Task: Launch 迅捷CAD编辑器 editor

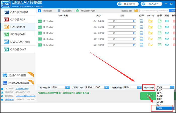Action: 17,83
